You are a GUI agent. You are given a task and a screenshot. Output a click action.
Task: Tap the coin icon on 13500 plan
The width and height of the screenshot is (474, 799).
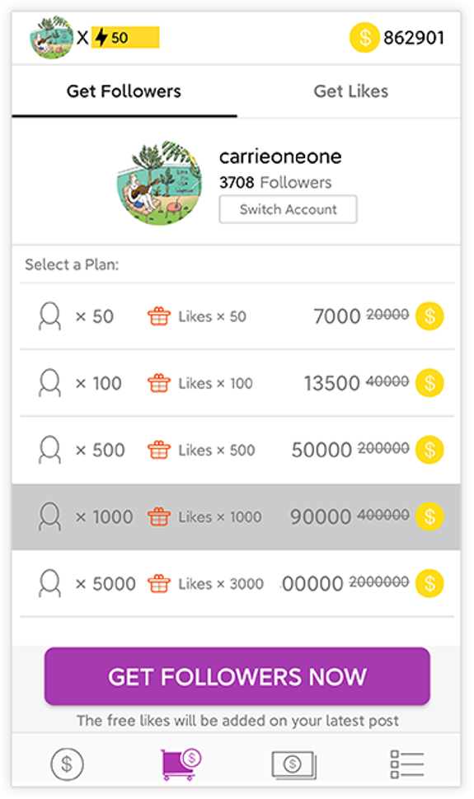pyautogui.click(x=429, y=383)
